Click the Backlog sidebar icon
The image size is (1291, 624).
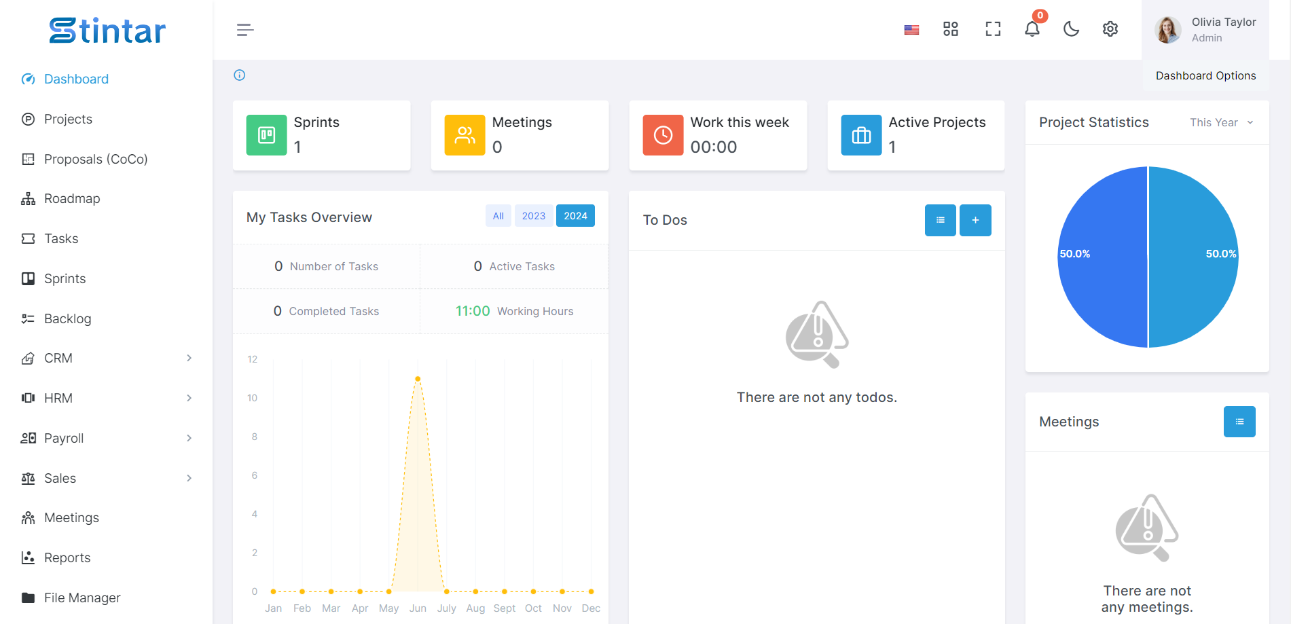click(x=28, y=318)
